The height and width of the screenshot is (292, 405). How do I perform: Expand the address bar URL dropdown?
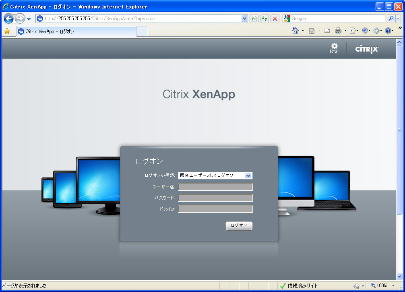pyautogui.click(x=244, y=19)
